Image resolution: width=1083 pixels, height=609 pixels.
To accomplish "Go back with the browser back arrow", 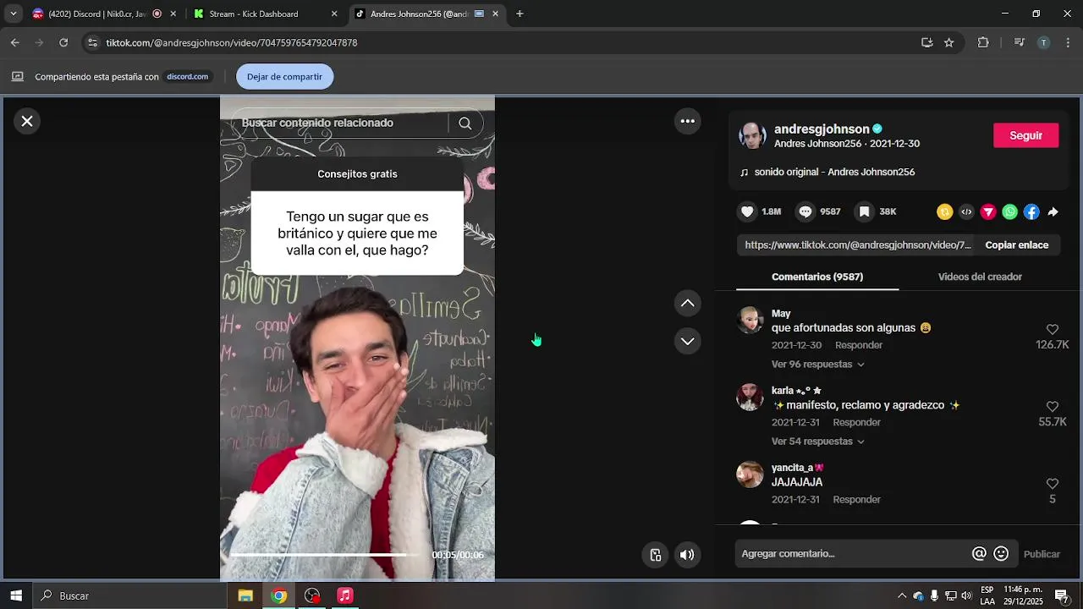I will click(15, 42).
